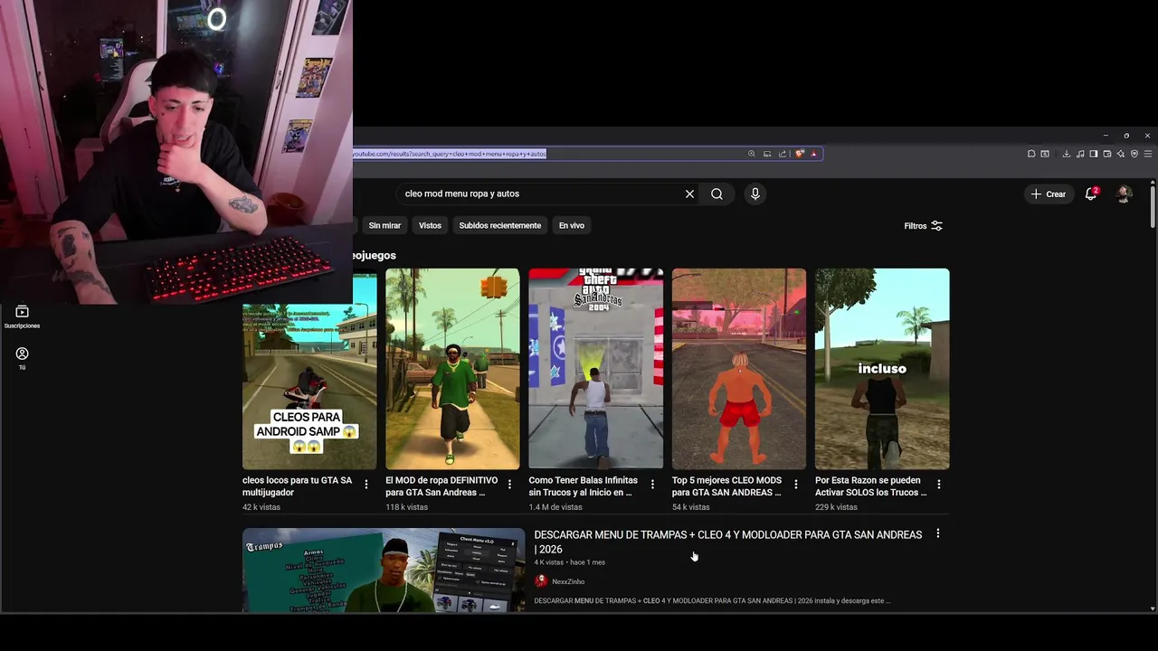Viewport: 1158px width, 651px height.
Task: Open the red shorts character short thumbnail
Action: coord(738,369)
